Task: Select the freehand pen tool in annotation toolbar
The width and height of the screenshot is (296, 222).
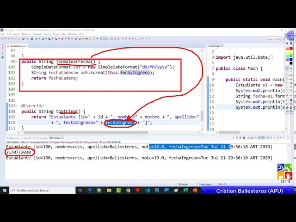Action: (x=287, y=68)
